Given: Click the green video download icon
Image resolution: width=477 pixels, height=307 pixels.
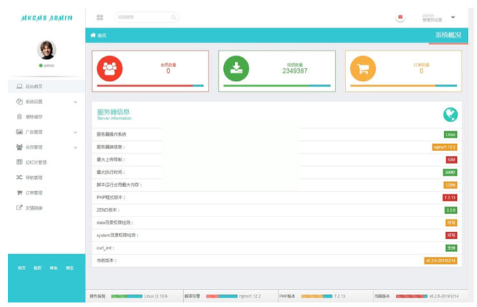Looking at the screenshot, I should pos(236,67).
